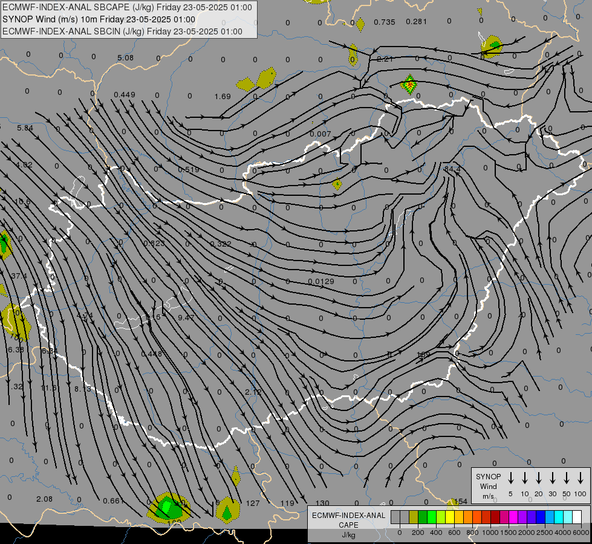The image size is (592, 544).
Task: Click the 0.007 value on the map
Action: (x=320, y=134)
